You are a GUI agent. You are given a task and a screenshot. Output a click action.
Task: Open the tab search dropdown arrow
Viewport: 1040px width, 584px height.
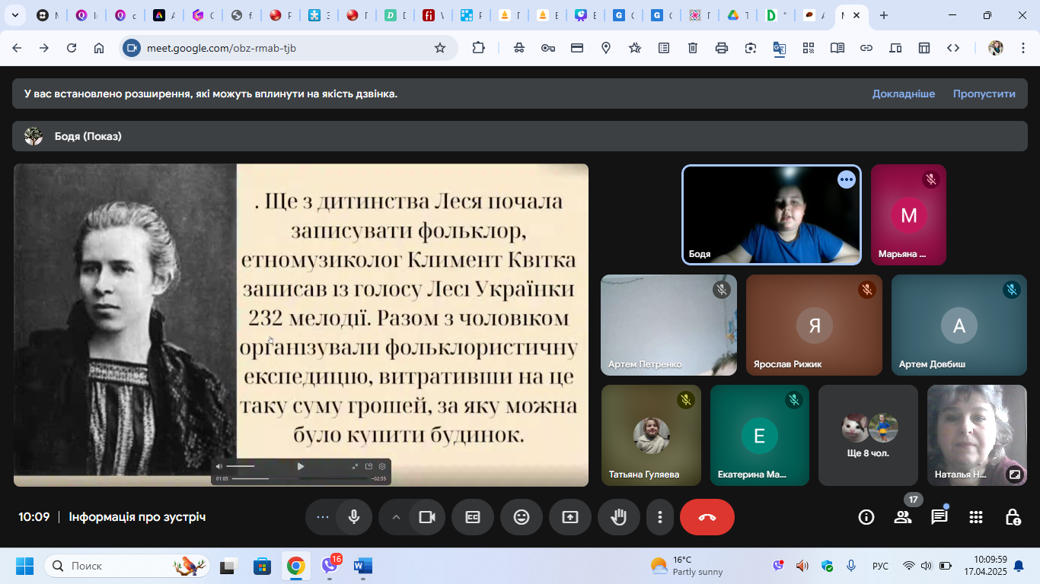click(x=14, y=15)
